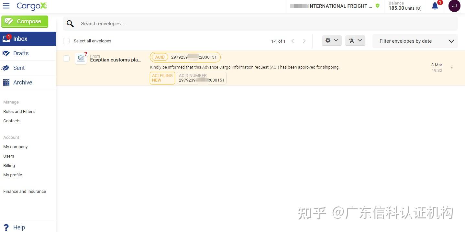
Task: Open the search magnifier icon
Action: pos(70,23)
